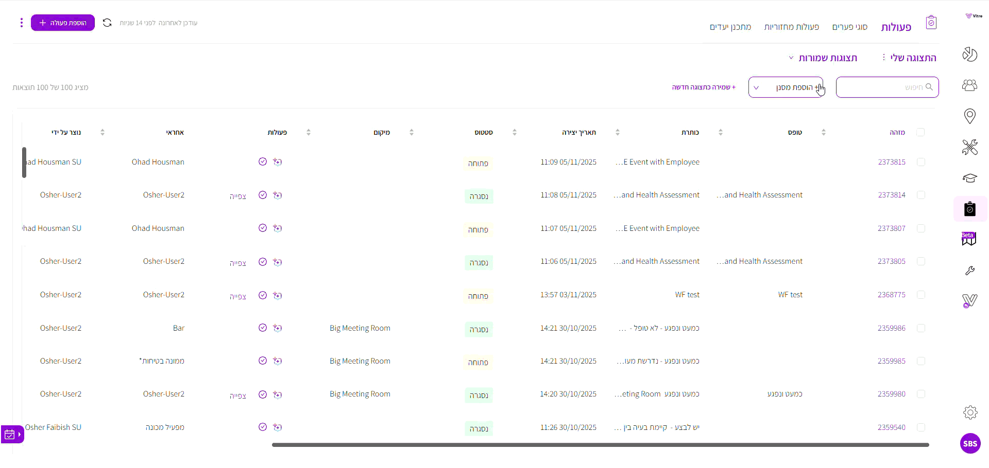989x468 pixels.
Task: Open the הוספת מסנן filter dropdown
Action: pos(786,87)
